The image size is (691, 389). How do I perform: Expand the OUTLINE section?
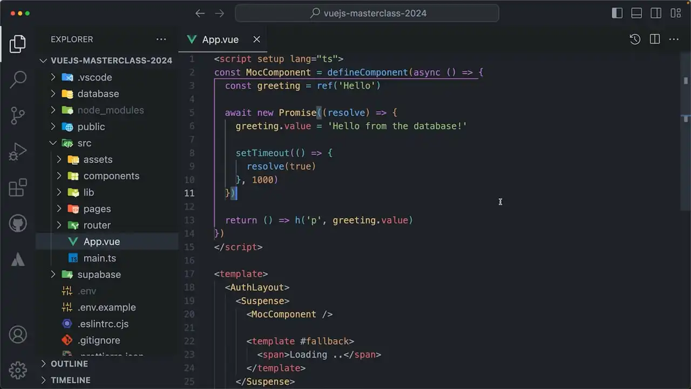coord(107,364)
